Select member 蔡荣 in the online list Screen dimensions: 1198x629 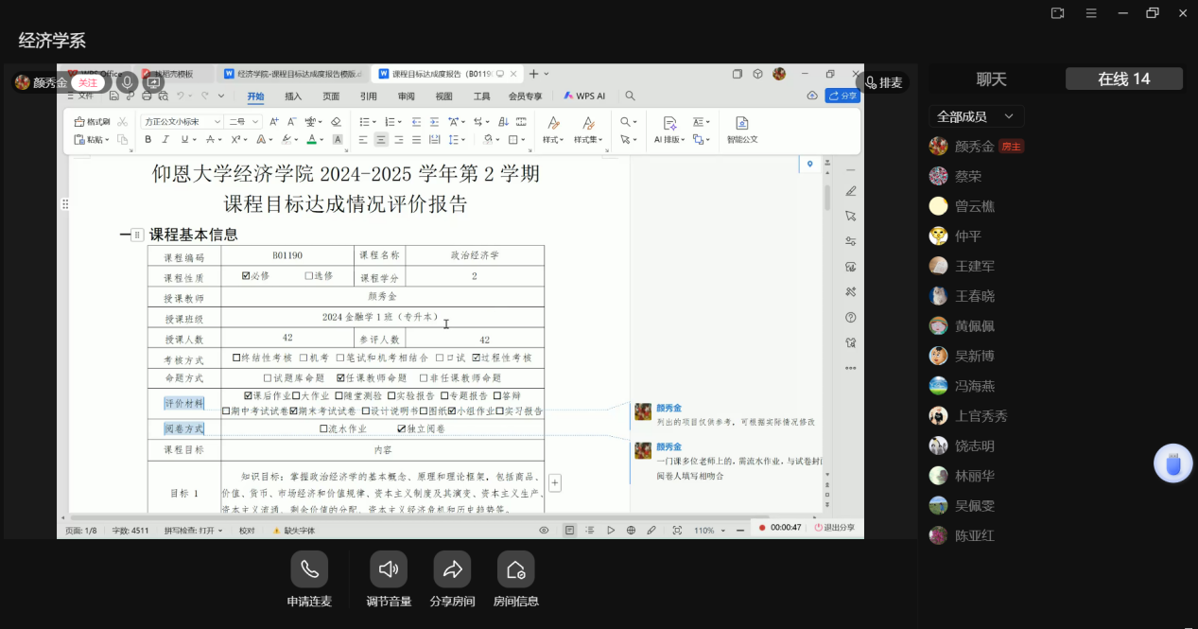pyautogui.click(x=967, y=177)
